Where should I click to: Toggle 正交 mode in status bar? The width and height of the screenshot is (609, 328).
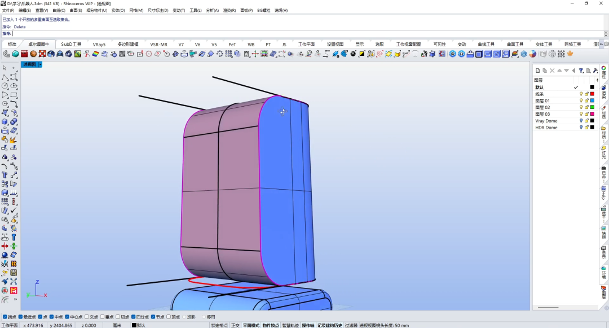[x=235, y=325]
